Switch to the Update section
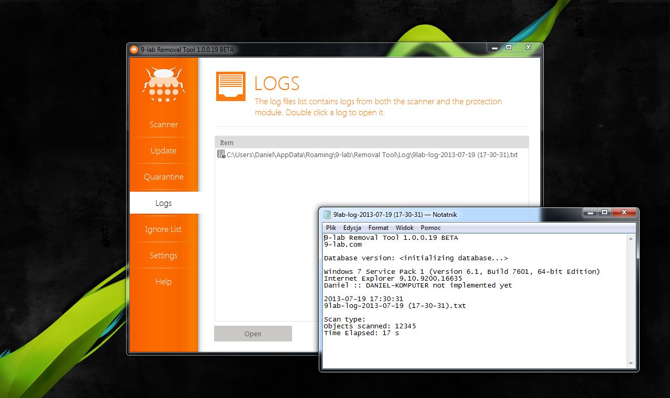The image size is (670, 398). (164, 151)
